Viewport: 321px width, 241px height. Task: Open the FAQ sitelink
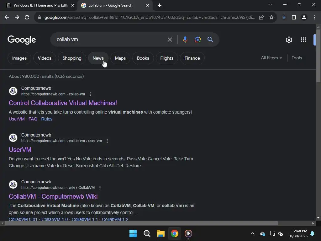[33, 119]
